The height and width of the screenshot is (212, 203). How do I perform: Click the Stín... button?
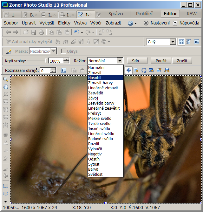137,61
